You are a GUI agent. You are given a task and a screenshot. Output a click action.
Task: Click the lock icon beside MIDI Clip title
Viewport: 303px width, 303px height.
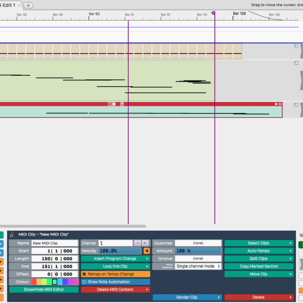point(12,234)
